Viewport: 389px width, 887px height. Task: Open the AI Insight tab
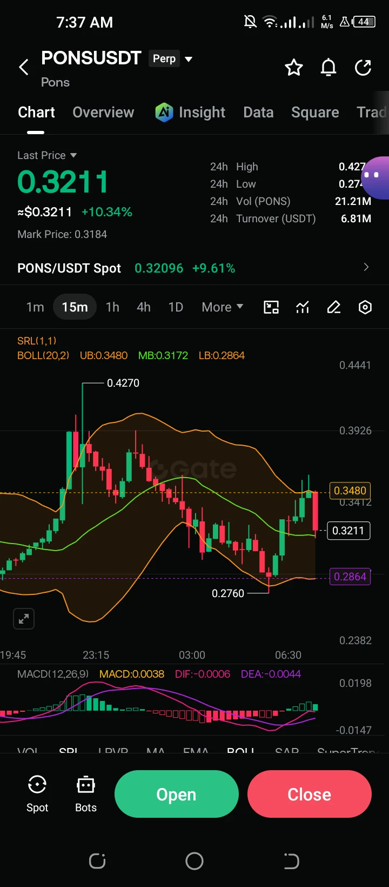(x=190, y=112)
